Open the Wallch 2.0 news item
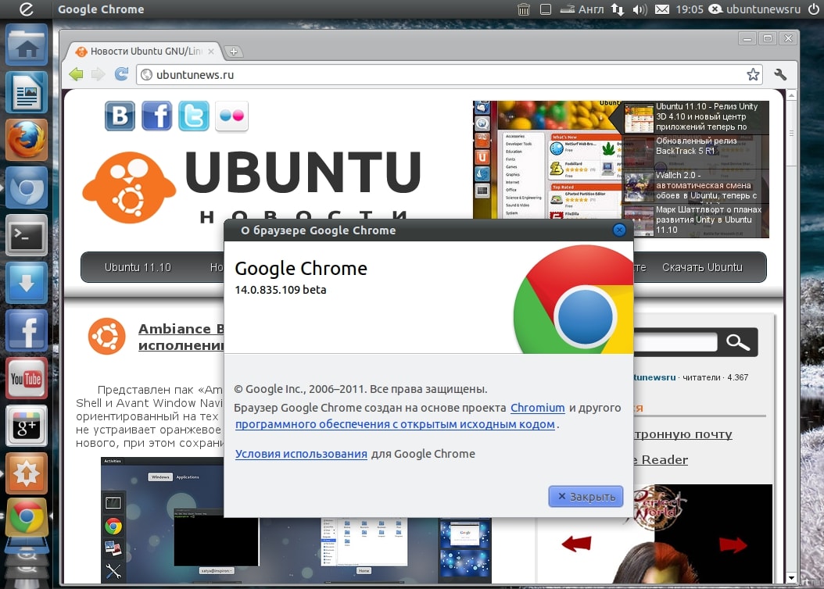 coord(696,185)
